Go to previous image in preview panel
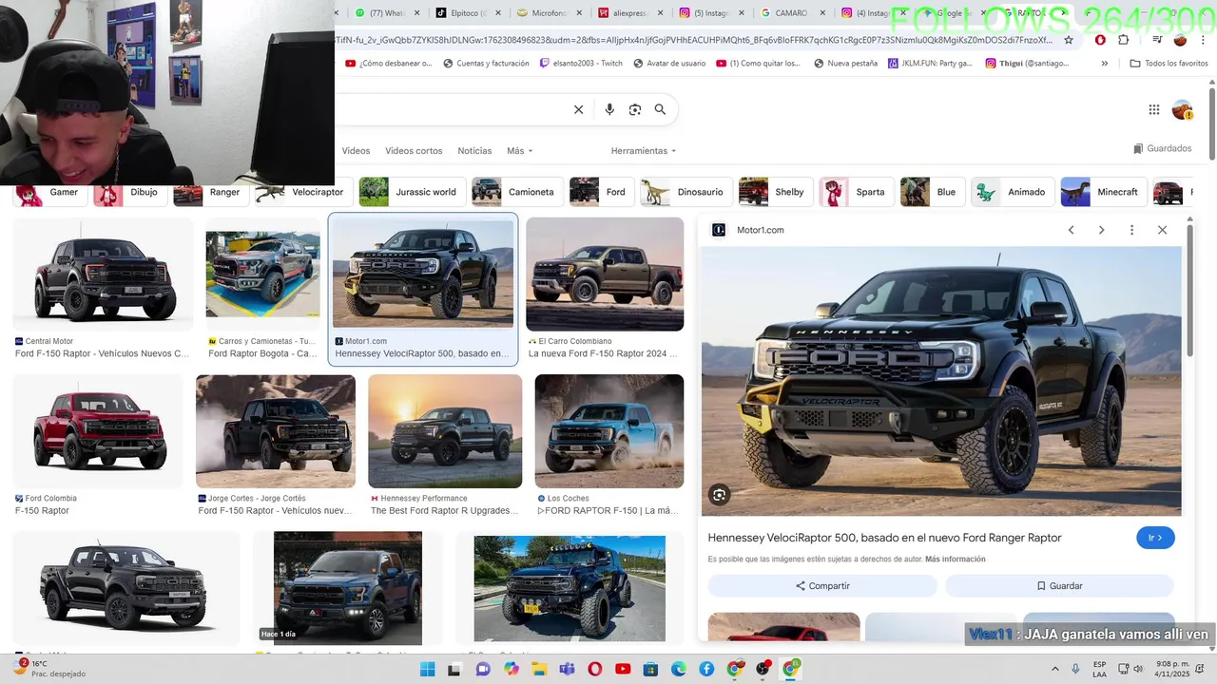The height and width of the screenshot is (684, 1217). [1072, 230]
